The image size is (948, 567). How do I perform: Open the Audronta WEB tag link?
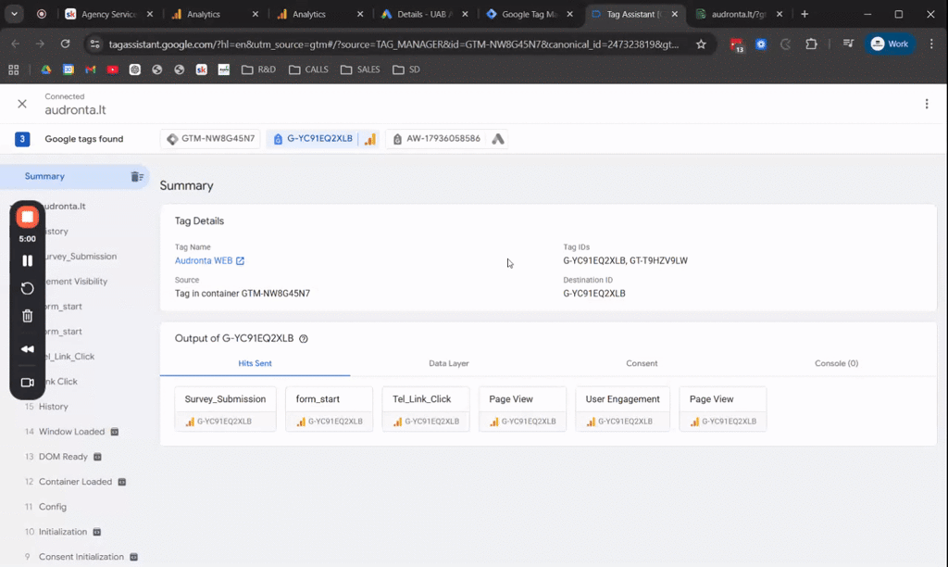(x=203, y=260)
